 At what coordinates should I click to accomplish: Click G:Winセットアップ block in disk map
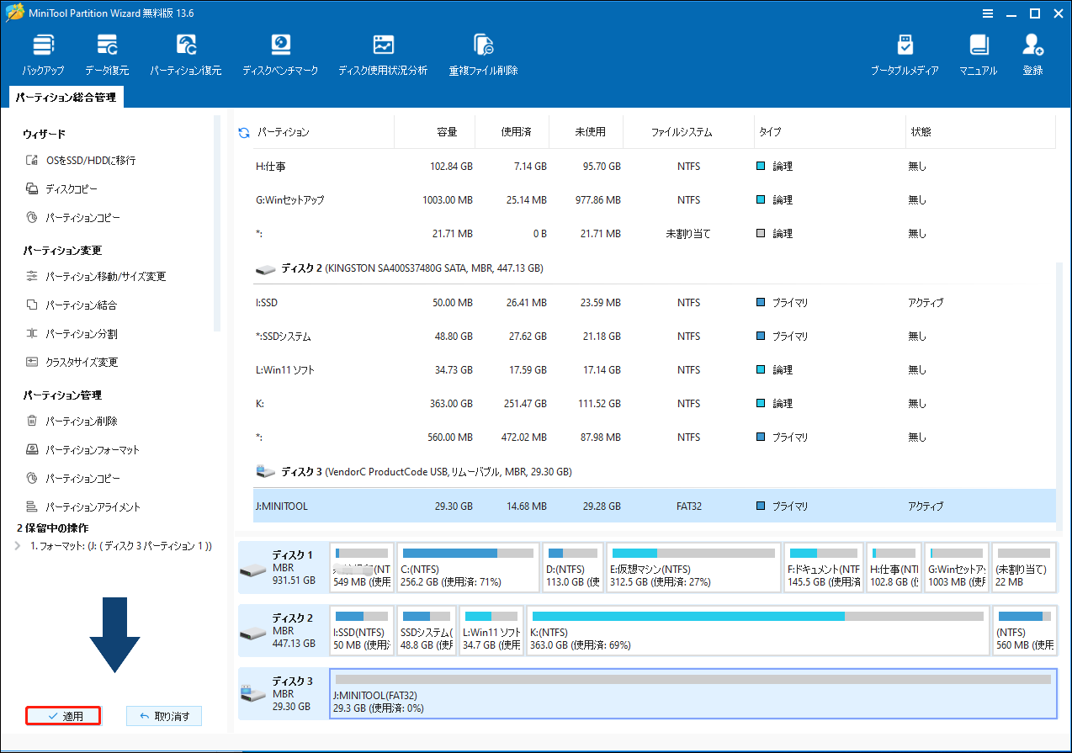tap(957, 567)
